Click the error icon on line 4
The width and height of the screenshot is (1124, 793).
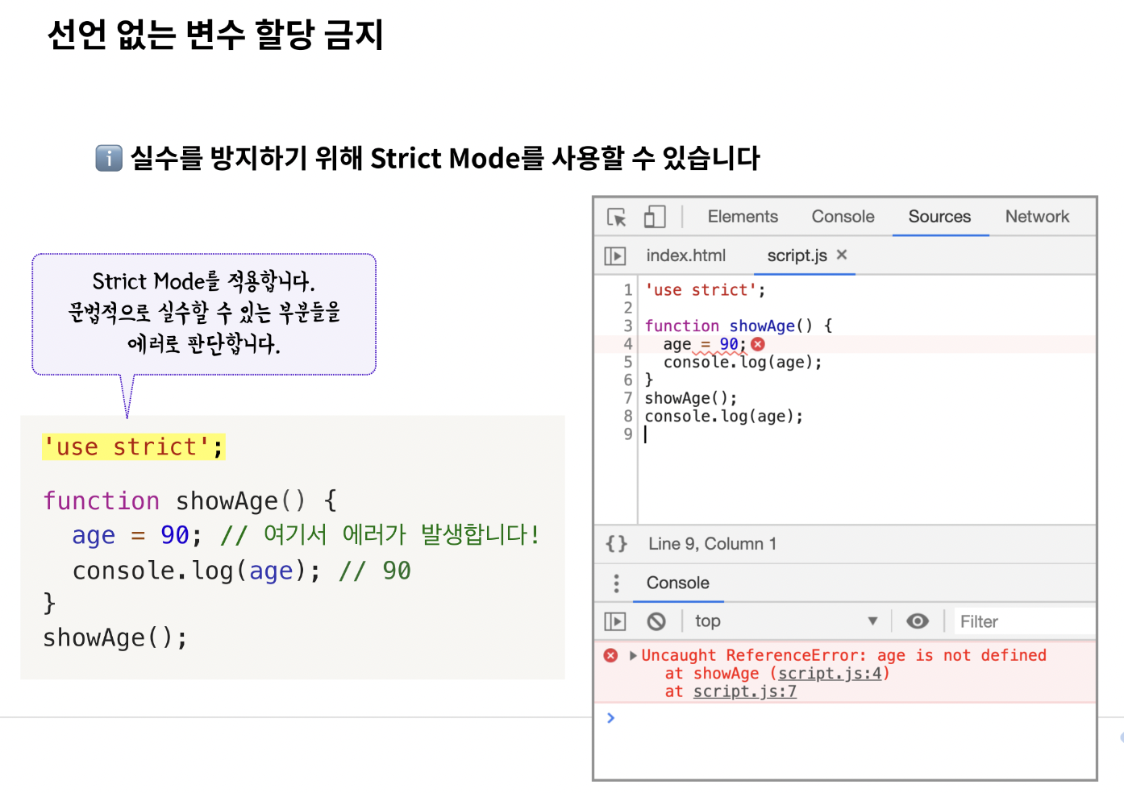[756, 343]
